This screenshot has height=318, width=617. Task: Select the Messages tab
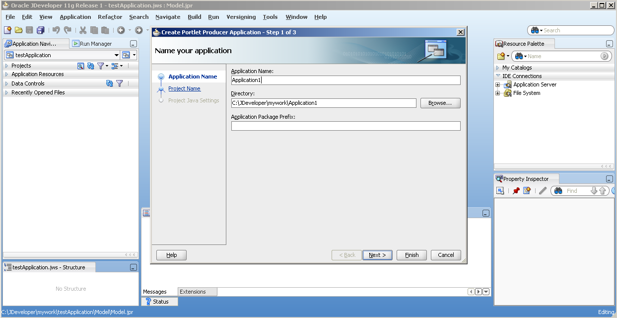tap(155, 292)
